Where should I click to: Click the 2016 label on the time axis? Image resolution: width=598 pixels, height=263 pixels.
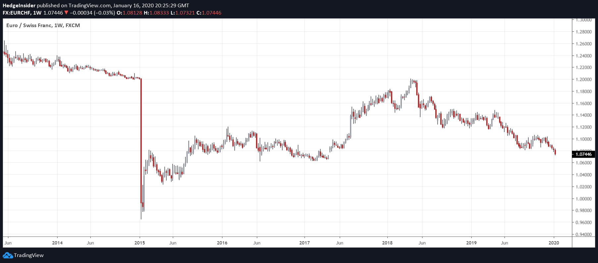[x=222, y=243]
